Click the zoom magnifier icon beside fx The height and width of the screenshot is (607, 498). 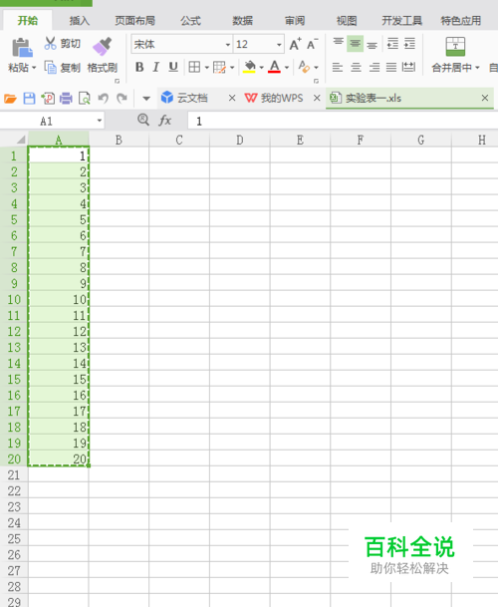point(143,120)
